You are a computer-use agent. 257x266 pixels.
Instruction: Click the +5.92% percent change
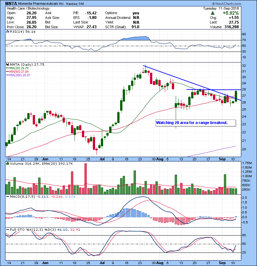[x=231, y=13]
